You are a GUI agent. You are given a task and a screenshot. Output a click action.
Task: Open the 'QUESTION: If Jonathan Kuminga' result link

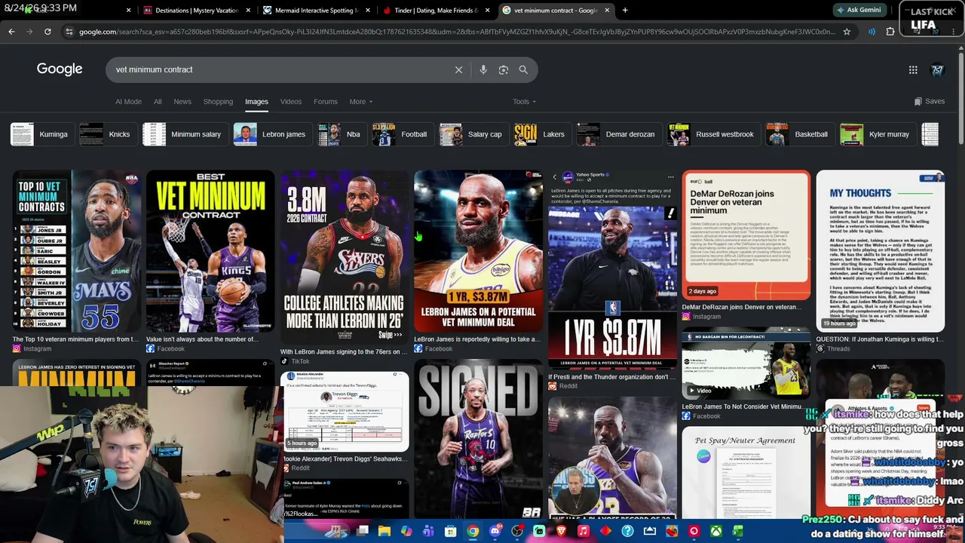(x=880, y=339)
